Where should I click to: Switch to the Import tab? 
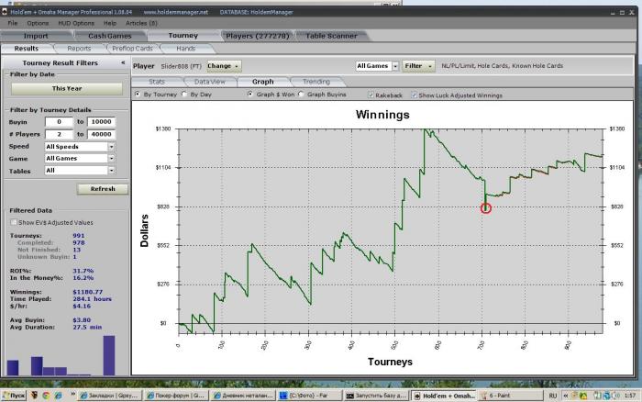pos(36,36)
